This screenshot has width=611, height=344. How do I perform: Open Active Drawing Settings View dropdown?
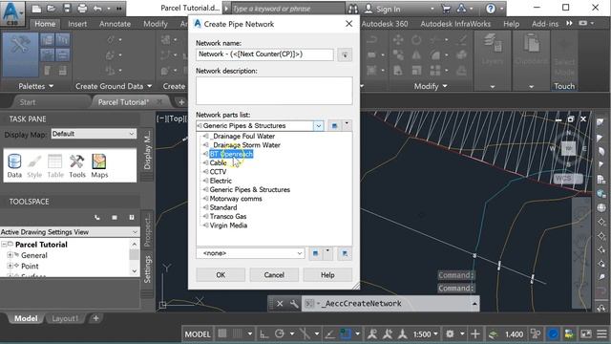tap(70, 232)
